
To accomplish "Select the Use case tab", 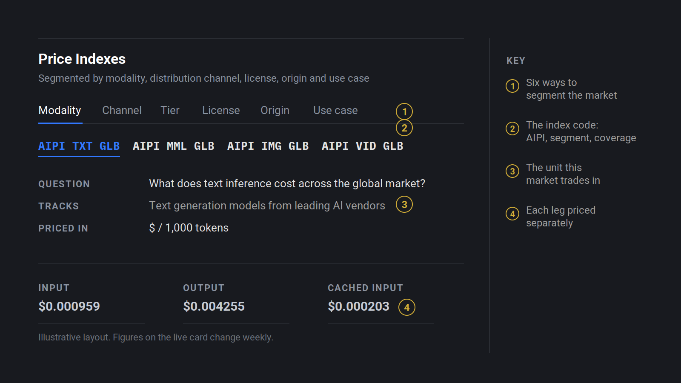I will pos(335,111).
